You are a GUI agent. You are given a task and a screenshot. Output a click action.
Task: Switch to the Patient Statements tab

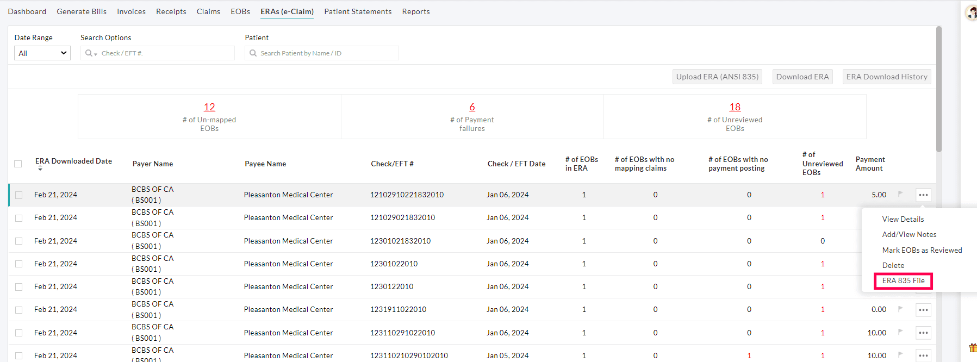pyautogui.click(x=358, y=11)
